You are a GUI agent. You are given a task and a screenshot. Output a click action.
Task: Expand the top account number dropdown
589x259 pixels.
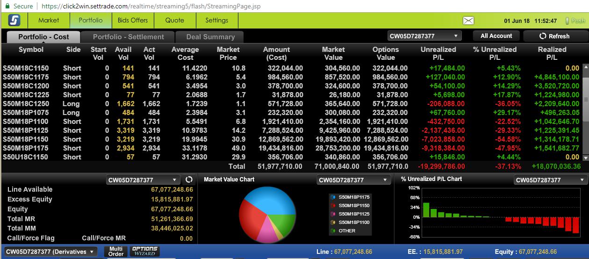click(424, 36)
